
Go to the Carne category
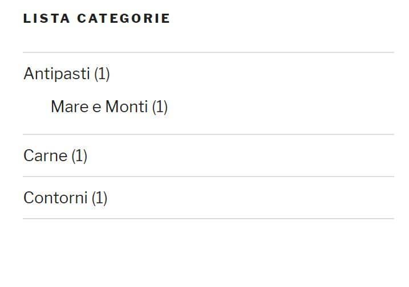click(46, 156)
